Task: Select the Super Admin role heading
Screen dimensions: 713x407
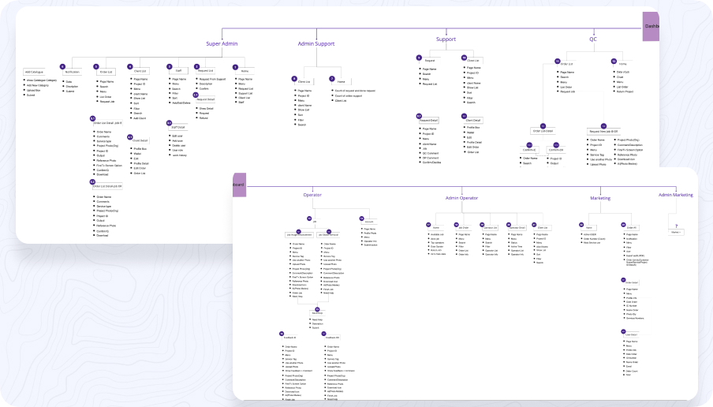Action: click(x=222, y=44)
